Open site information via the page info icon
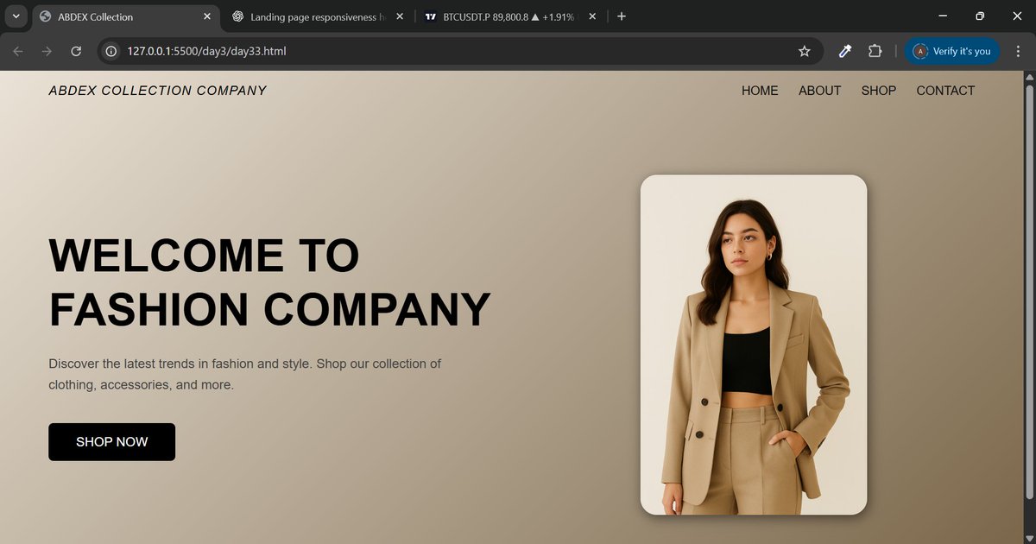Screen dimensions: 1036x544 (x=110, y=51)
